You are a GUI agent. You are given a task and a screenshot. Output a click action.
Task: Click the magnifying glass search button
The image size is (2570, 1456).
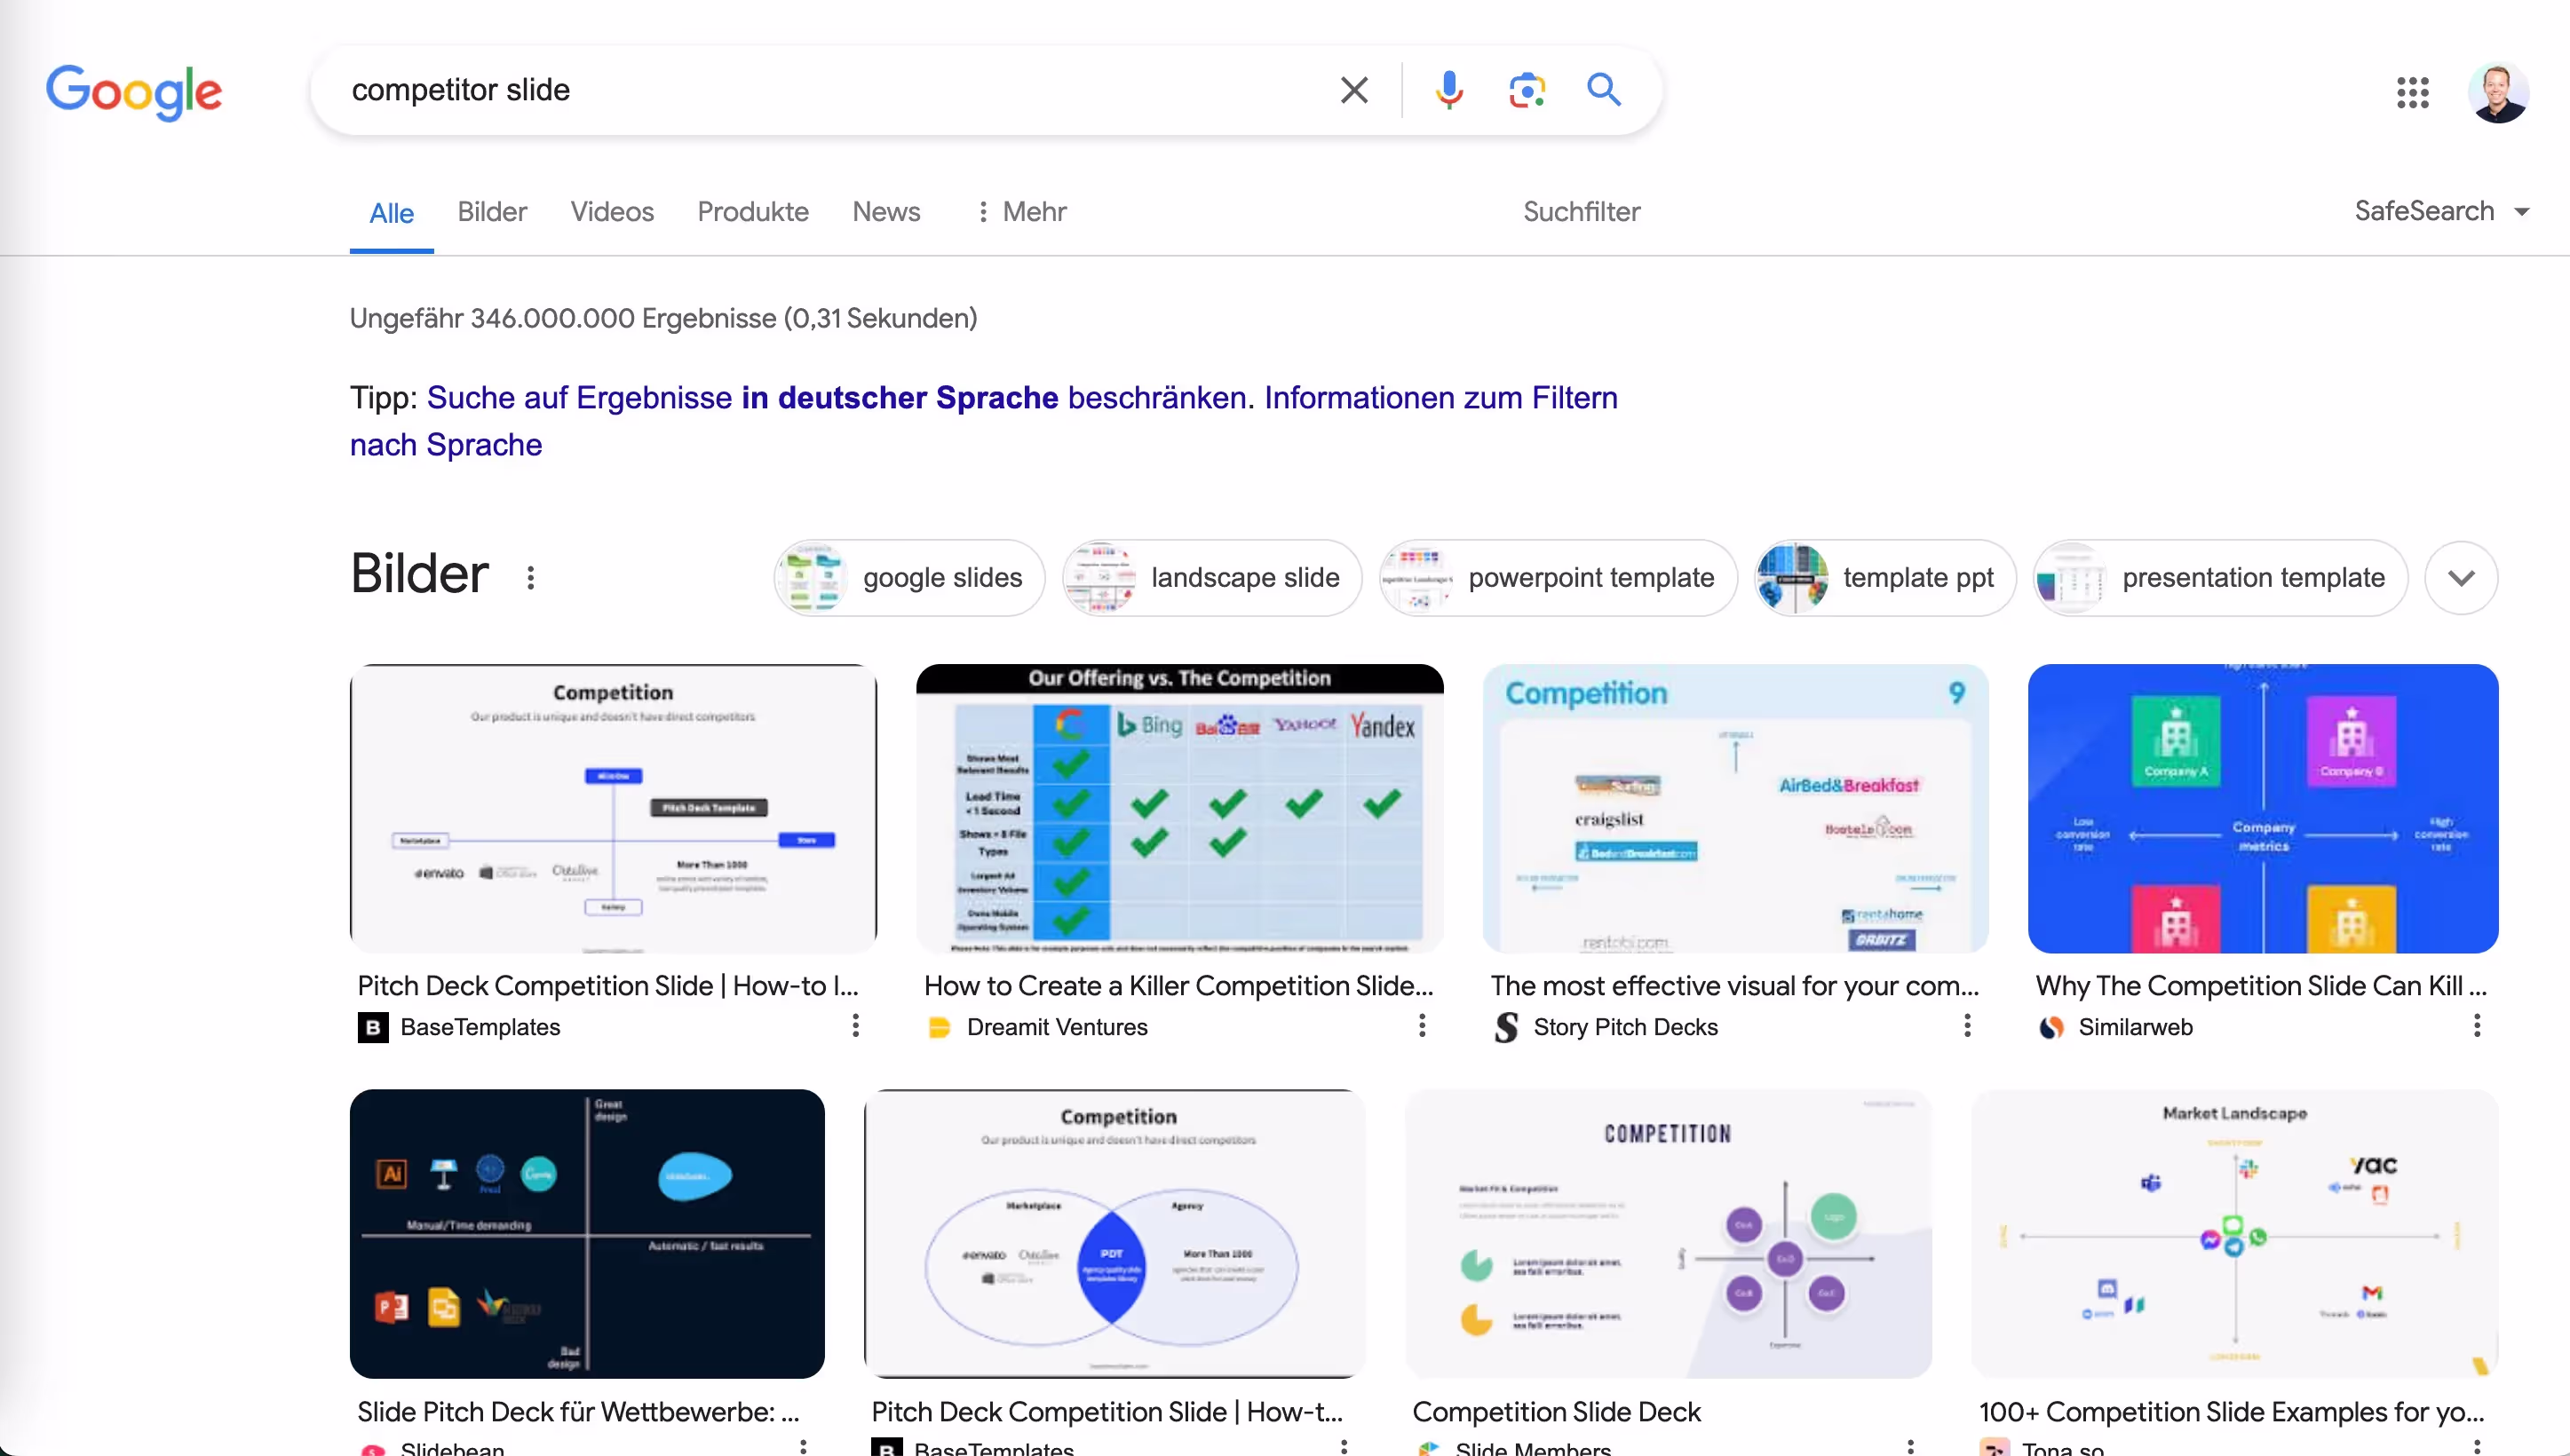[x=1604, y=90]
